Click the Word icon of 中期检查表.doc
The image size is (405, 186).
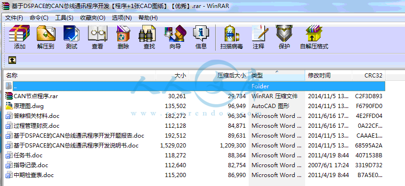pos(9,175)
